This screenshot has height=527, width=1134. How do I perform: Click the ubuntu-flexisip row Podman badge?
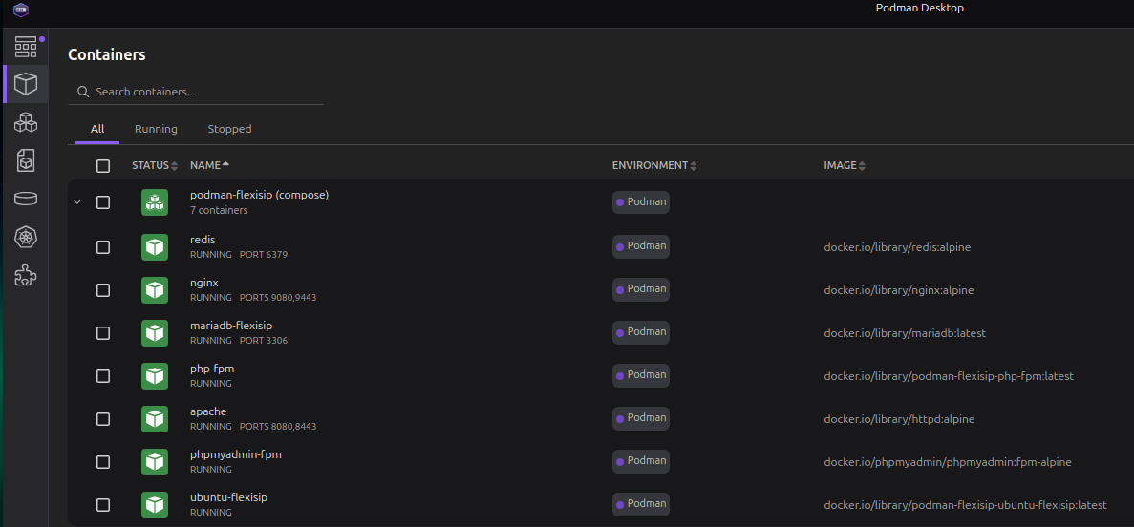[641, 504]
